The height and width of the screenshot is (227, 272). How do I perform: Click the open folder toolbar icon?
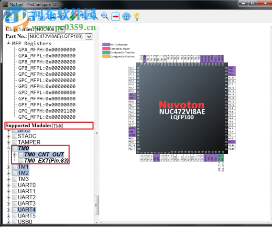[x=21, y=17]
